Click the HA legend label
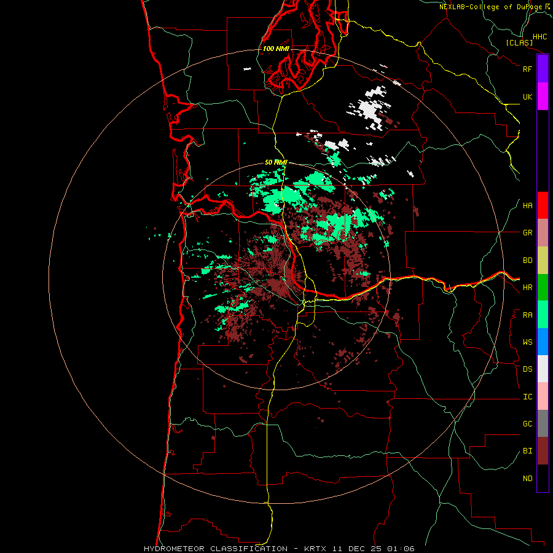Screen dimensions: 553x553 [527, 205]
